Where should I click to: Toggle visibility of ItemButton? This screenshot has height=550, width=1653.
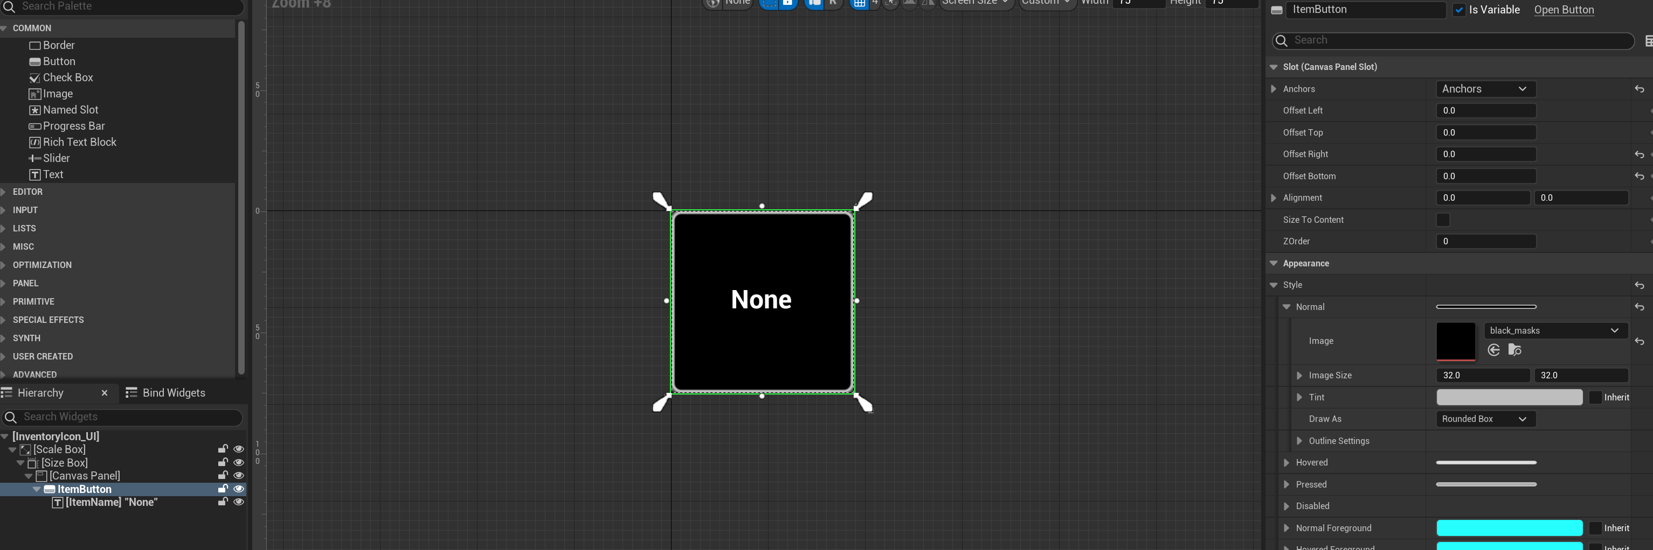point(239,489)
